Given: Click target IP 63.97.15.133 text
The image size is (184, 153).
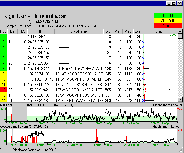Looking at the screenshot, I should pos(46,21).
